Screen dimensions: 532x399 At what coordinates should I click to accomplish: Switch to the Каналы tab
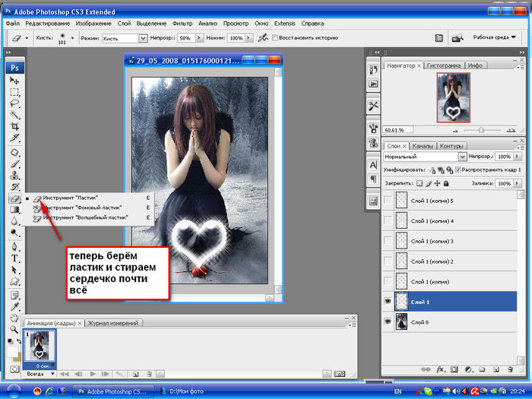point(423,145)
